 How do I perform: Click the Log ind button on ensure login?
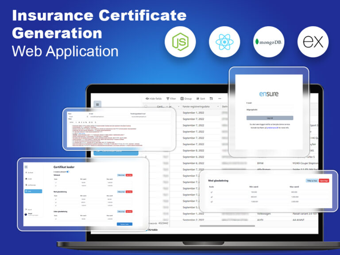[270, 118]
